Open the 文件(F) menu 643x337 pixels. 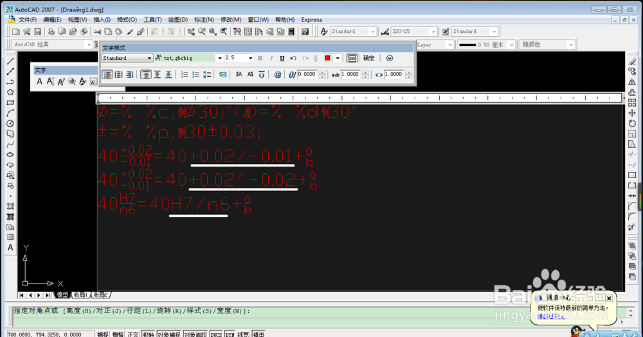27,20
